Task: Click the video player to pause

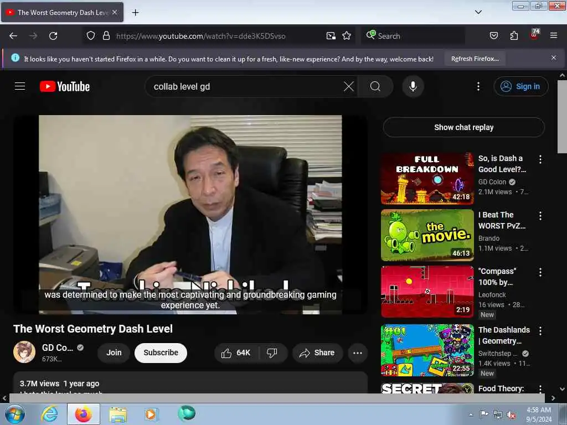Action: (190, 215)
